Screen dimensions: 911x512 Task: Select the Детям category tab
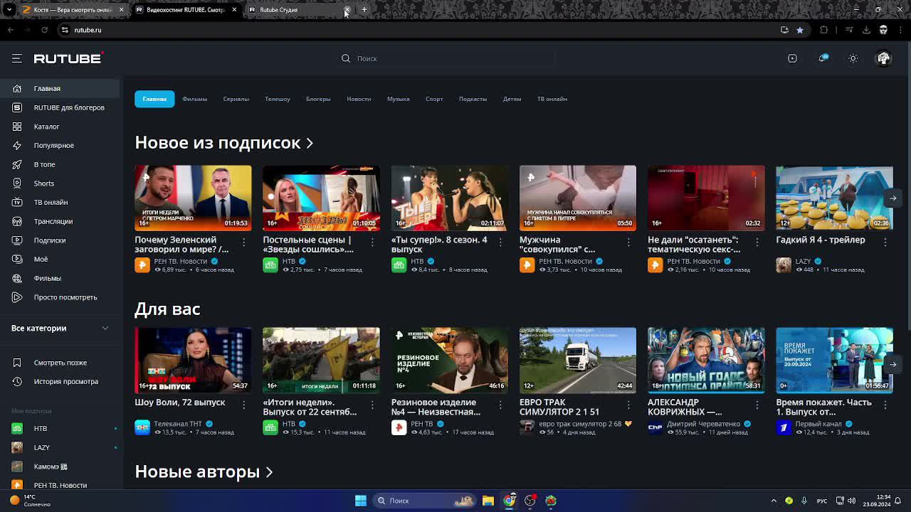(x=512, y=99)
